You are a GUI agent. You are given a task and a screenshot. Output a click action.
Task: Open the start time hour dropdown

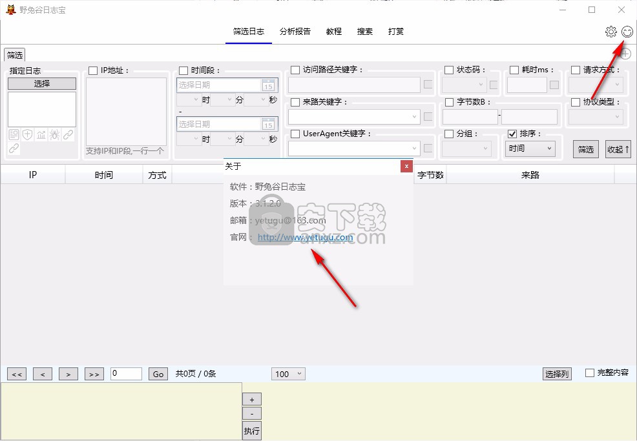pos(189,100)
